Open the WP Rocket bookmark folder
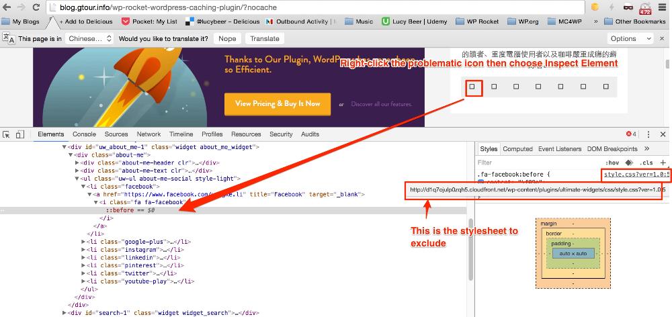 point(477,21)
